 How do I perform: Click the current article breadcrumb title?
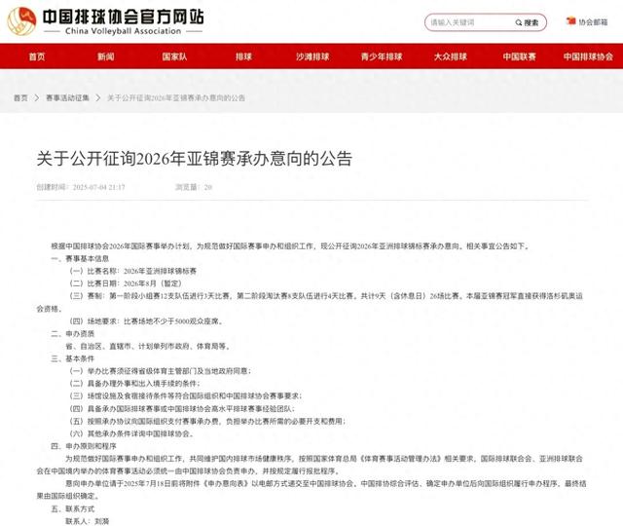point(175,98)
